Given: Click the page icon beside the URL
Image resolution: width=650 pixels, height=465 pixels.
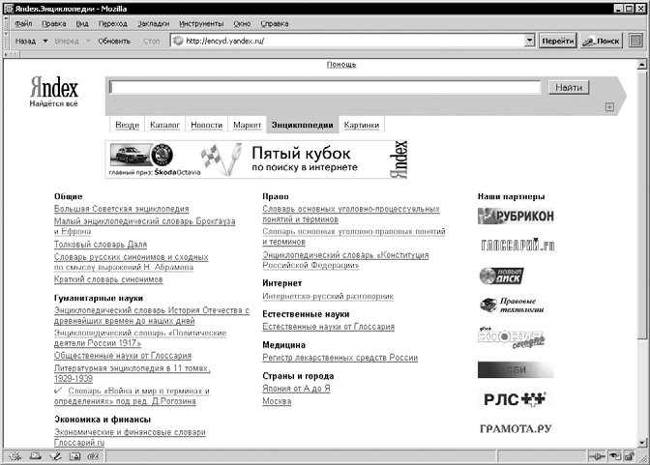Looking at the screenshot, I should pyautogui.click(x=178, y=41).
